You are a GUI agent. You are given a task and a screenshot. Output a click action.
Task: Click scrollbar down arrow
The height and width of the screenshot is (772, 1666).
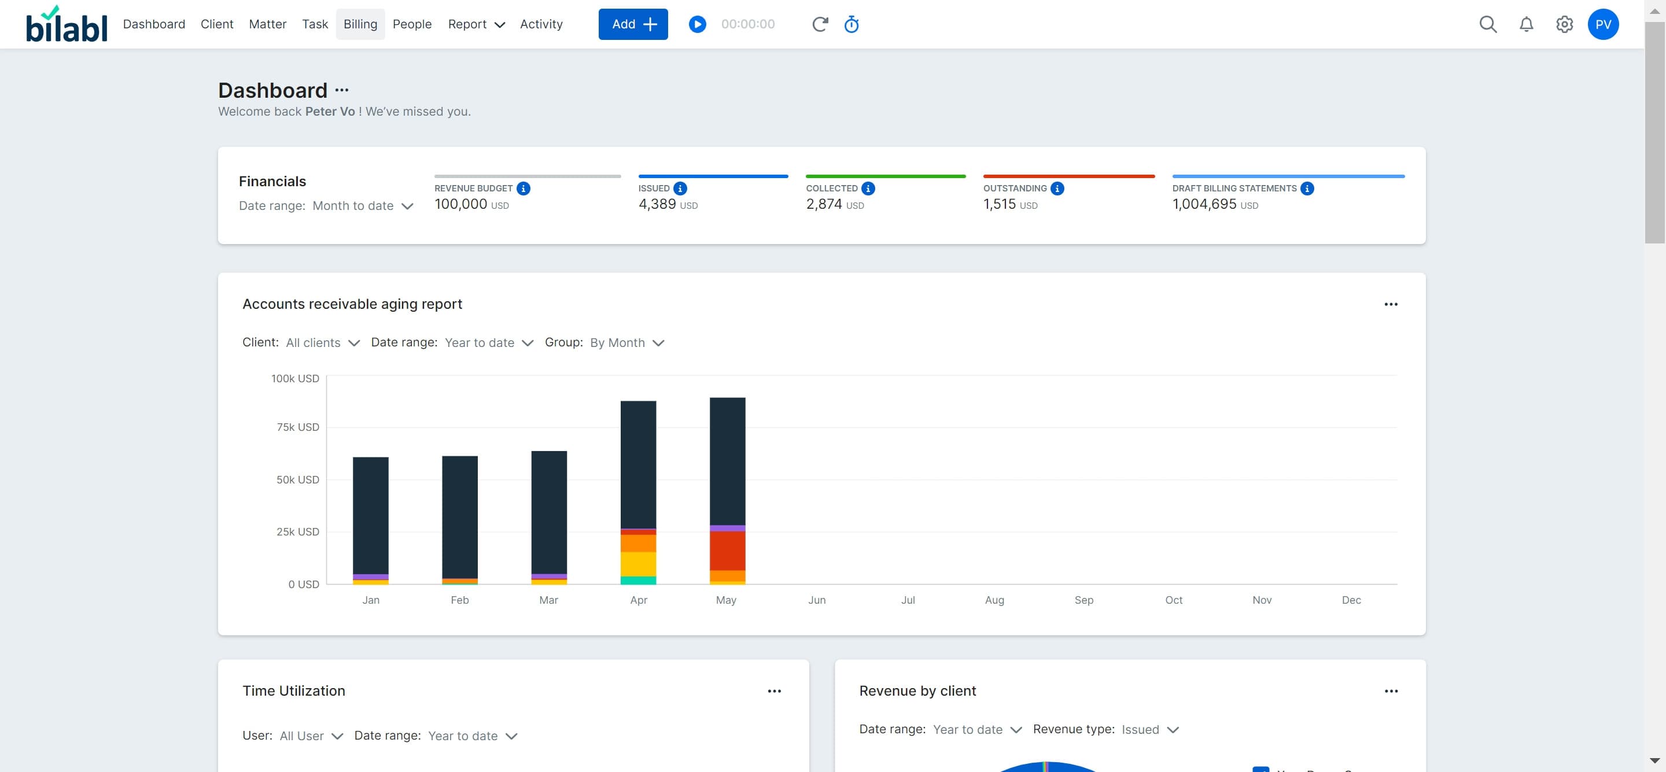tap(1655, 760)
